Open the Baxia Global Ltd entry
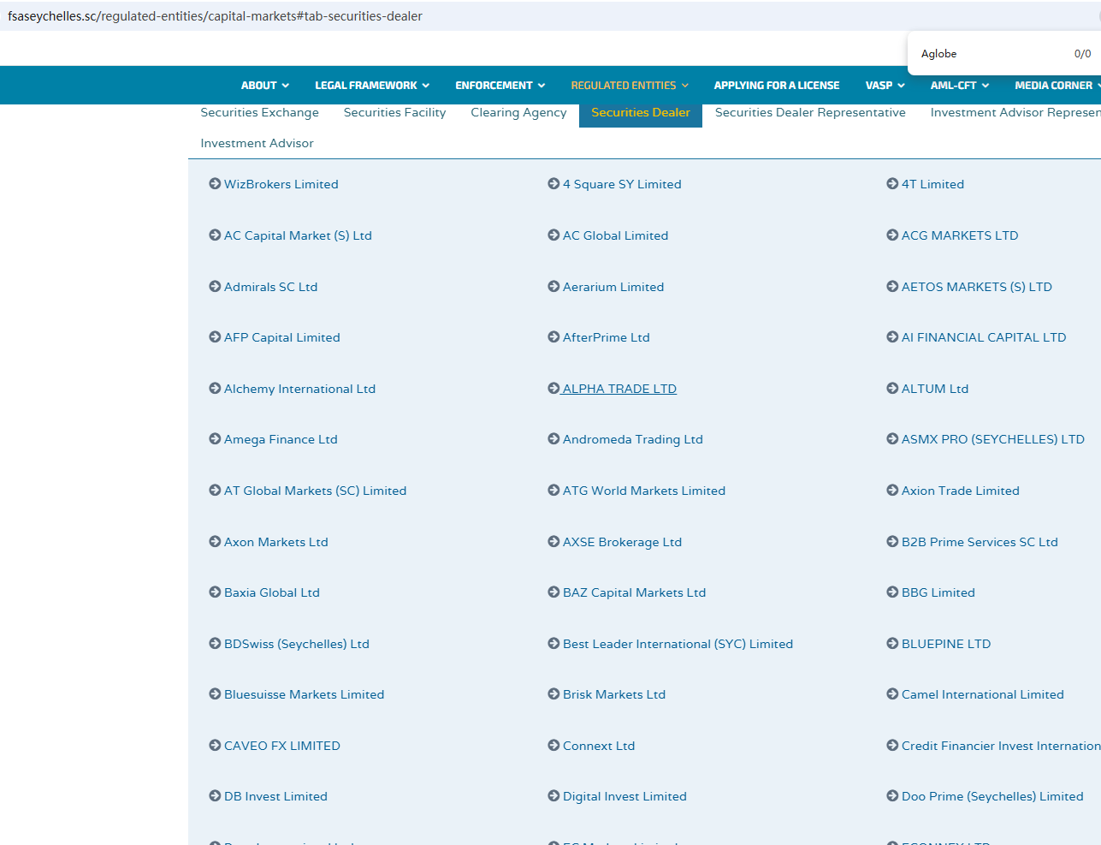Screen dimensions: 1101x845 (x=272, y=592)
